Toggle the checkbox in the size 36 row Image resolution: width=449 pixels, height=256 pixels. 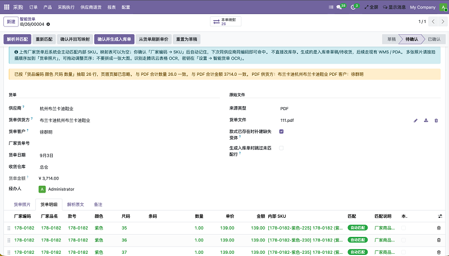click(404, 240)
